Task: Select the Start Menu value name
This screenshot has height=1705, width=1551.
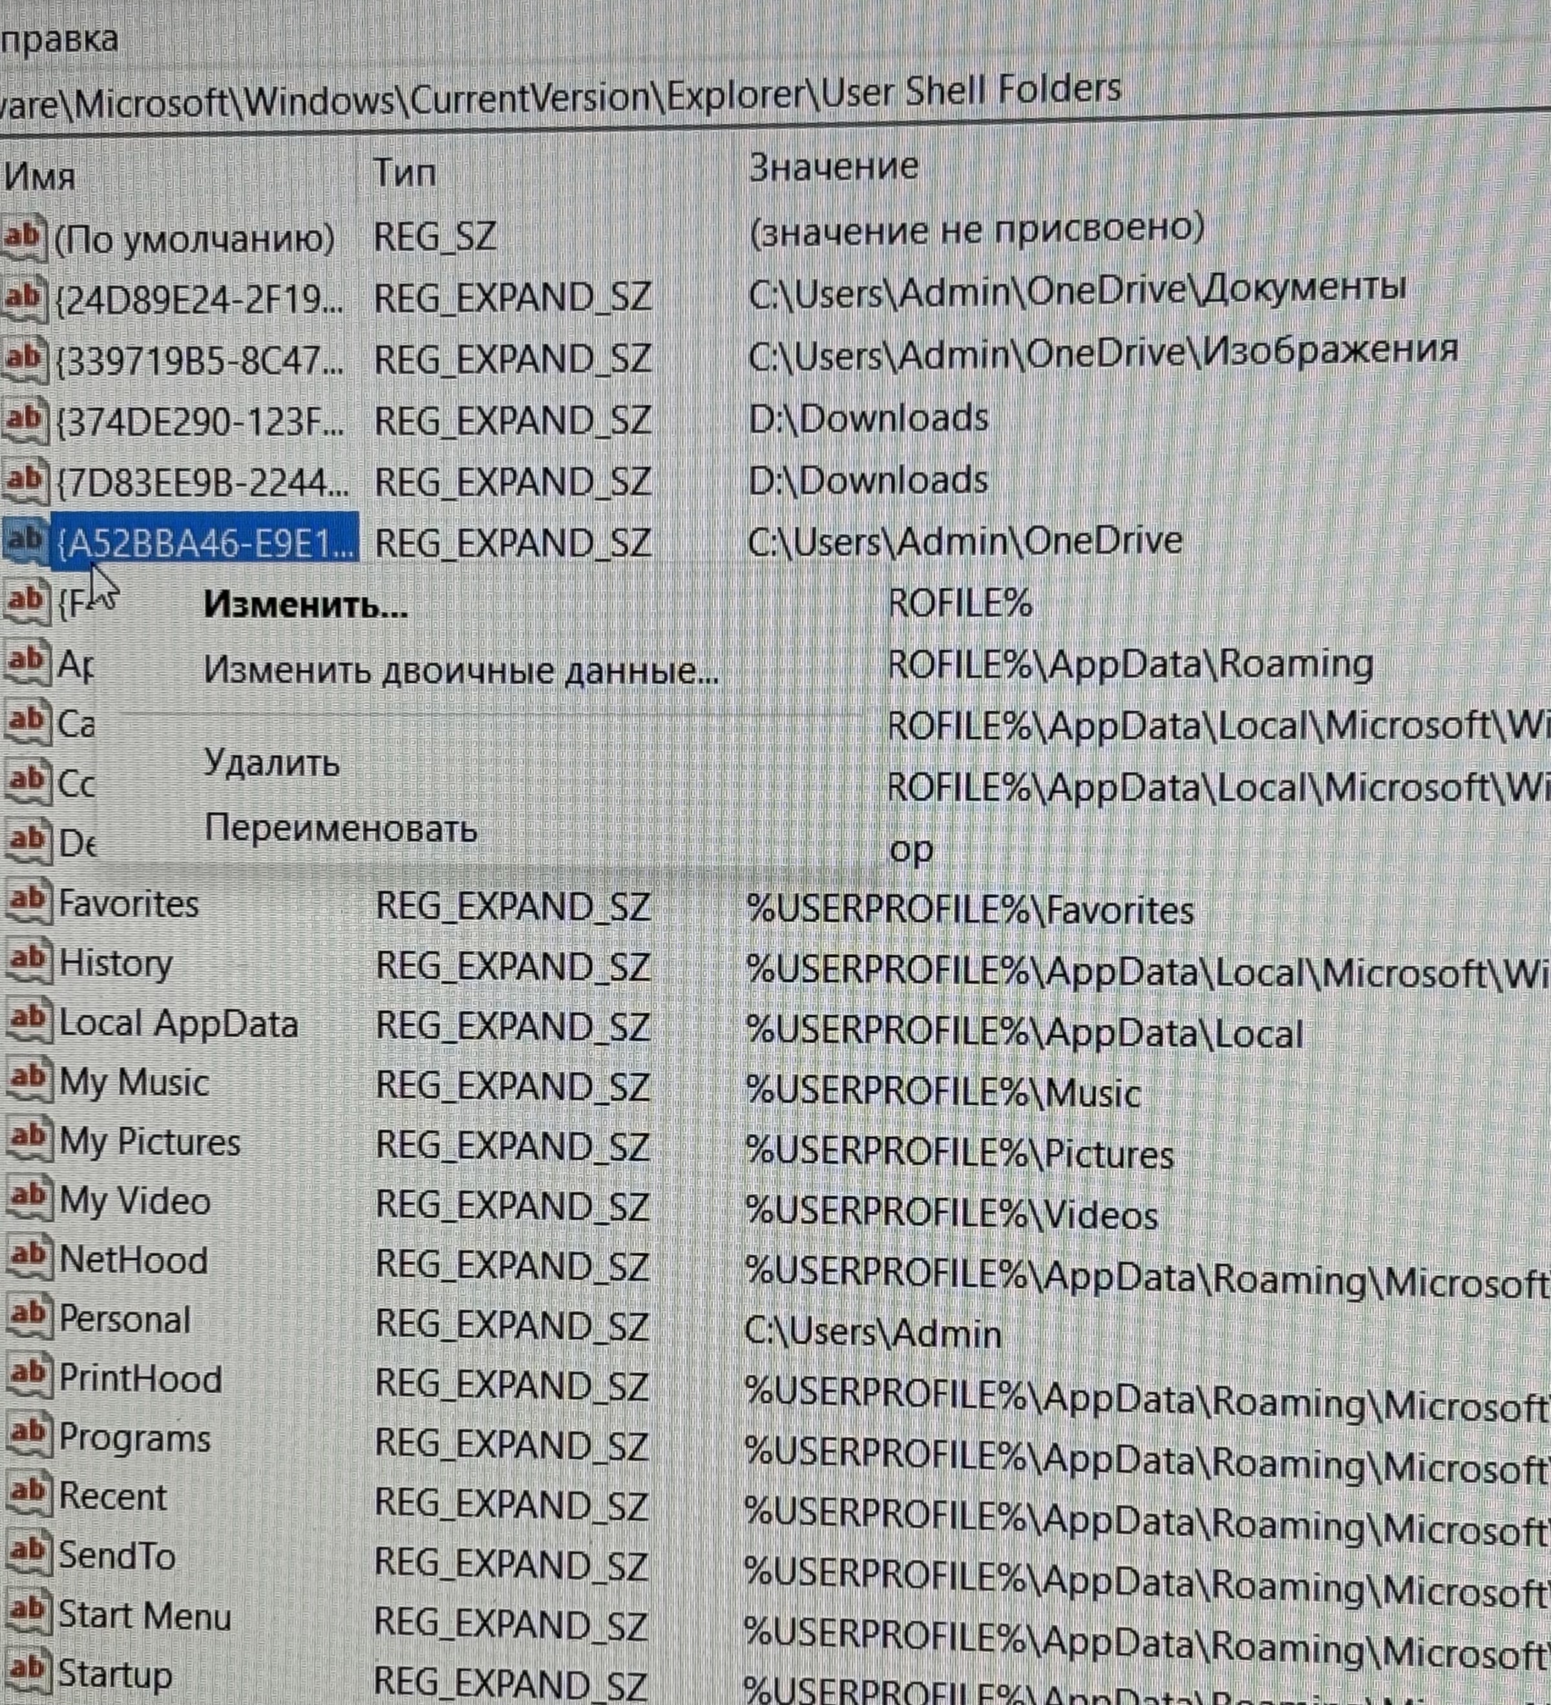Action: click(145, 1616)
